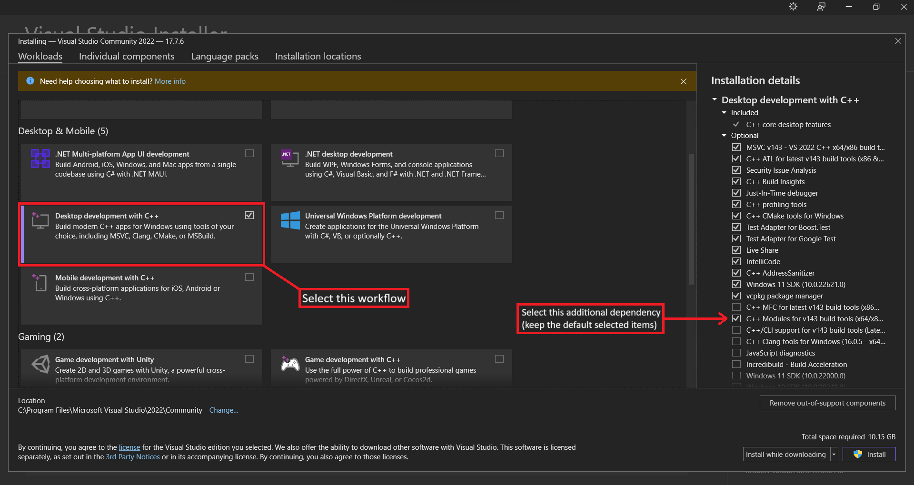Image resolution: width=914 pixels, height=485 pixels.
Task: Enable Incredibuild - Build Acceleration
Action: pos(736,364)
